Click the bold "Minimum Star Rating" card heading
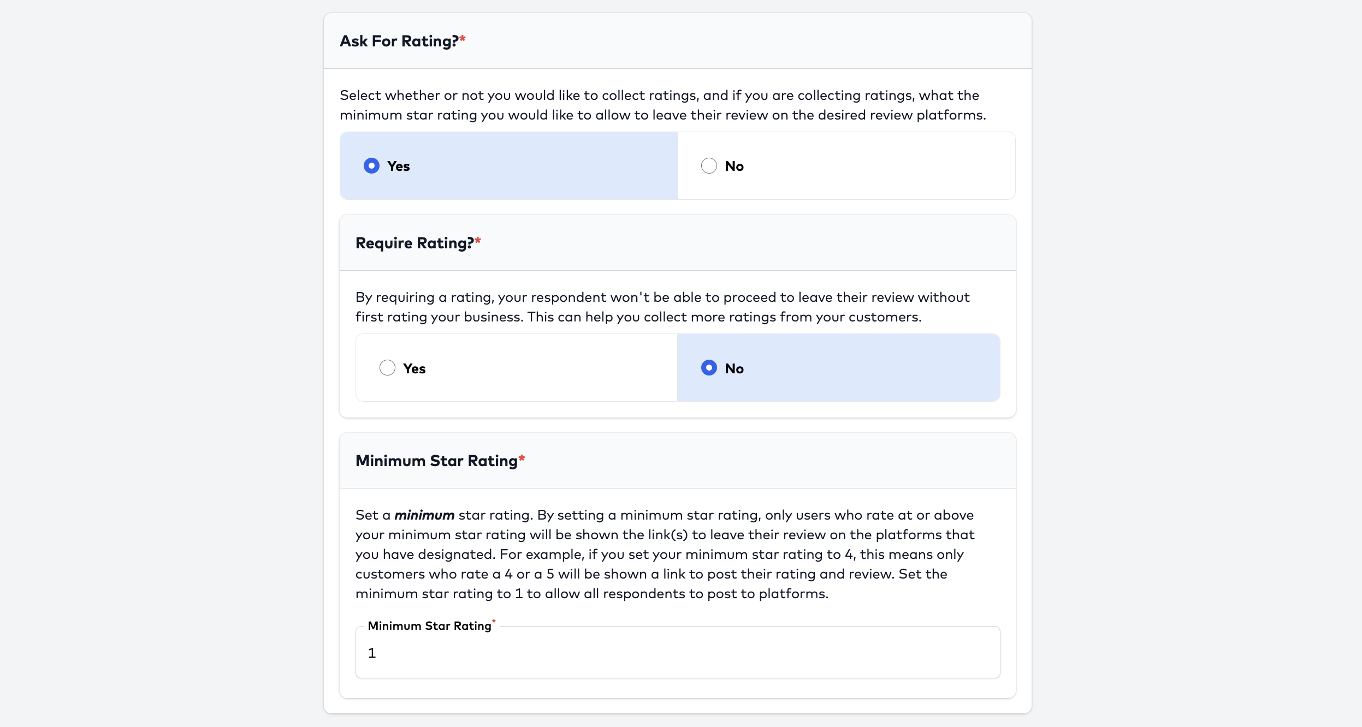The width and height of the screenshot is (1362, 727). (x=436, y=461)
